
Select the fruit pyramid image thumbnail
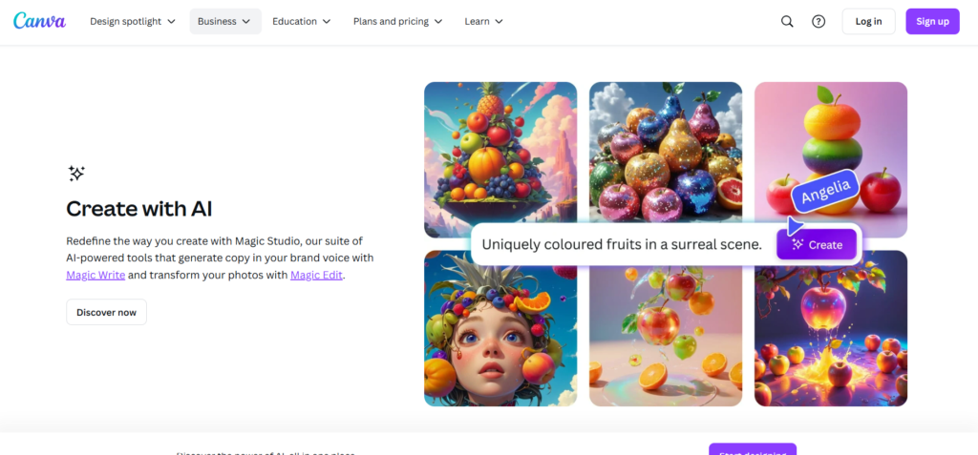coord(500,153)
